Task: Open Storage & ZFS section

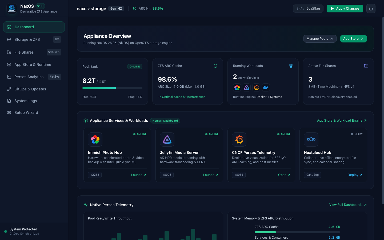Action: [x=34, y=39]
